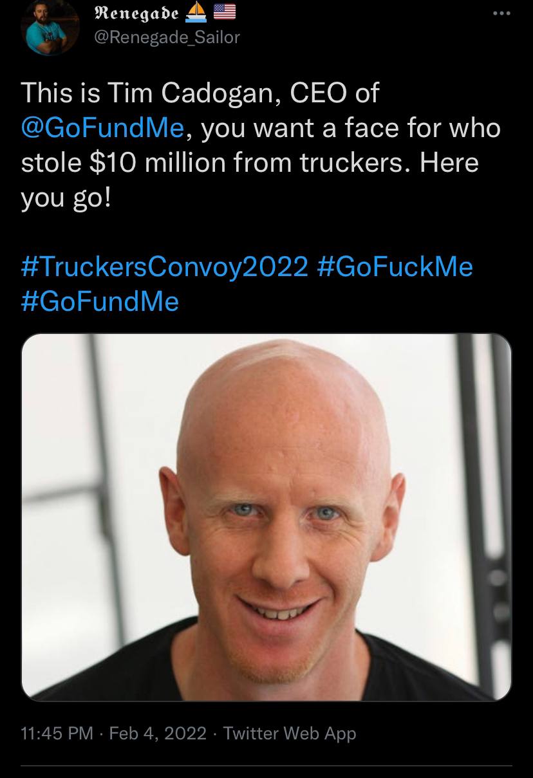
Task: Open the #GoFundMe hashtag below text
Action: [100, 301]
